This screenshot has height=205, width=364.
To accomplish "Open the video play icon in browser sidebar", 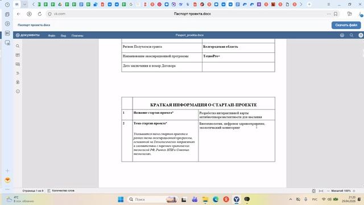I will pyautogui.click(x=7, y=24).
